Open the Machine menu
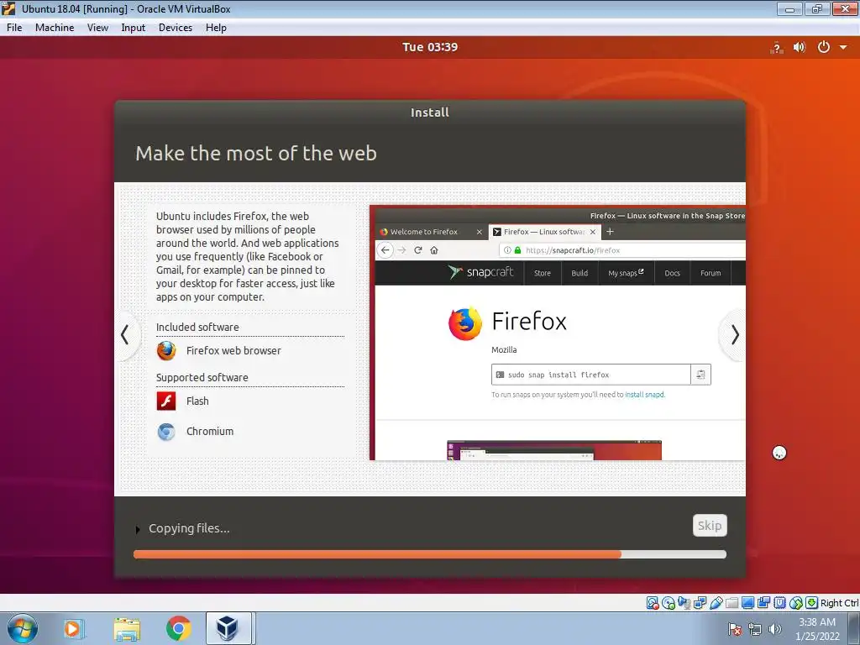The height and width of the screenshot is (645, 860). point(55,28)
